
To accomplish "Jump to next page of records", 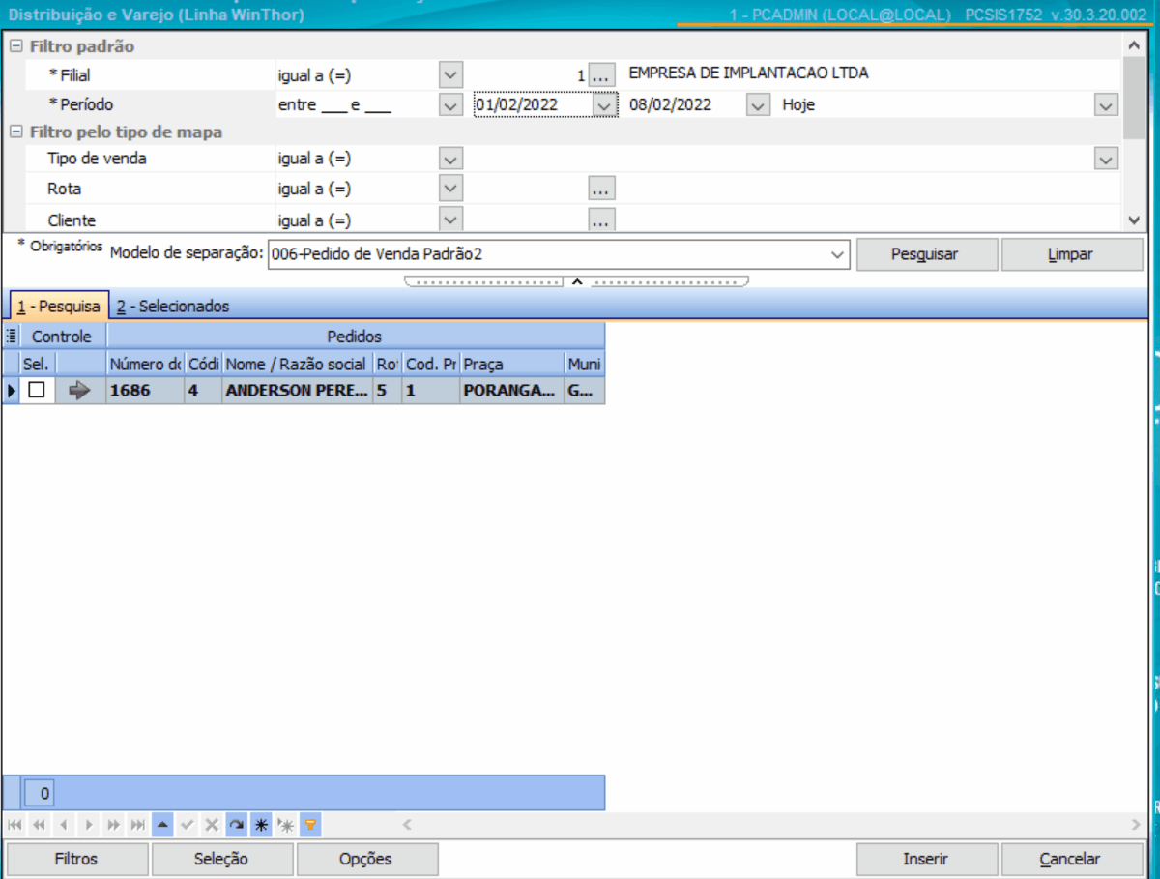I will coord(114,826).
